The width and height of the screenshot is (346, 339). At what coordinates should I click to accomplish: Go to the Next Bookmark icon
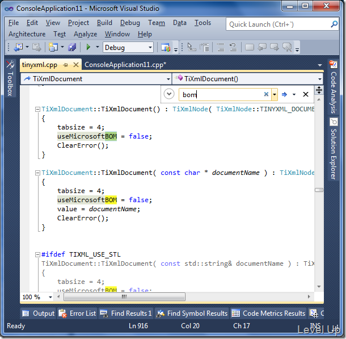275,47
